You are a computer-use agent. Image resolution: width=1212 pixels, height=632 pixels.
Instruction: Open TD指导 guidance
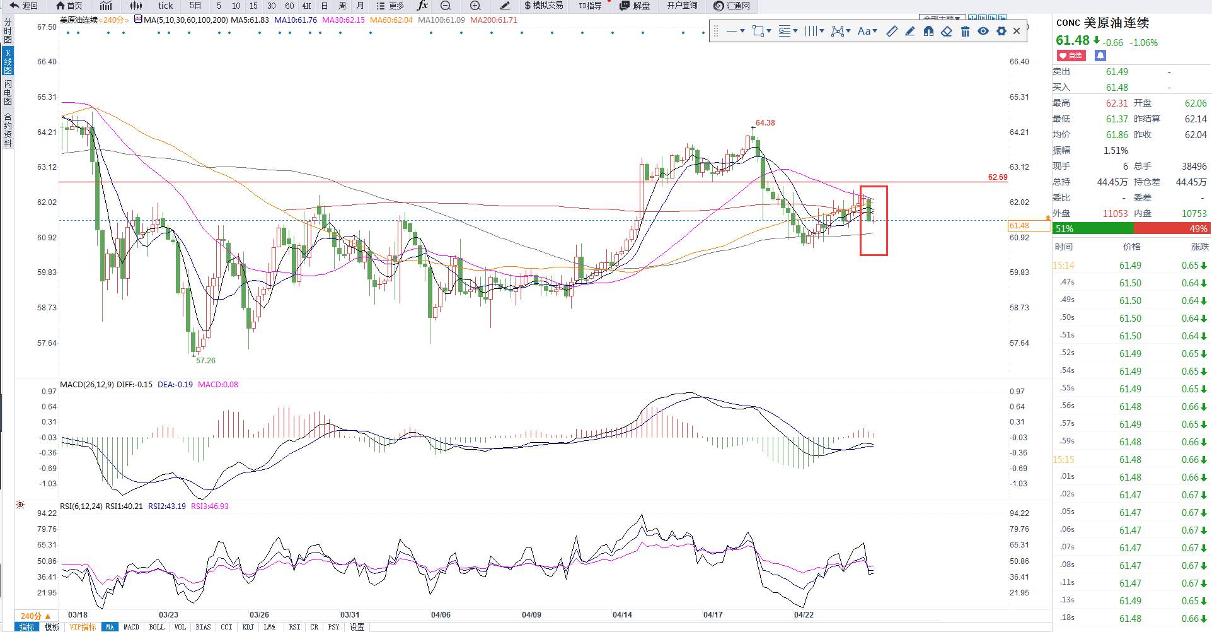[590, 6]
